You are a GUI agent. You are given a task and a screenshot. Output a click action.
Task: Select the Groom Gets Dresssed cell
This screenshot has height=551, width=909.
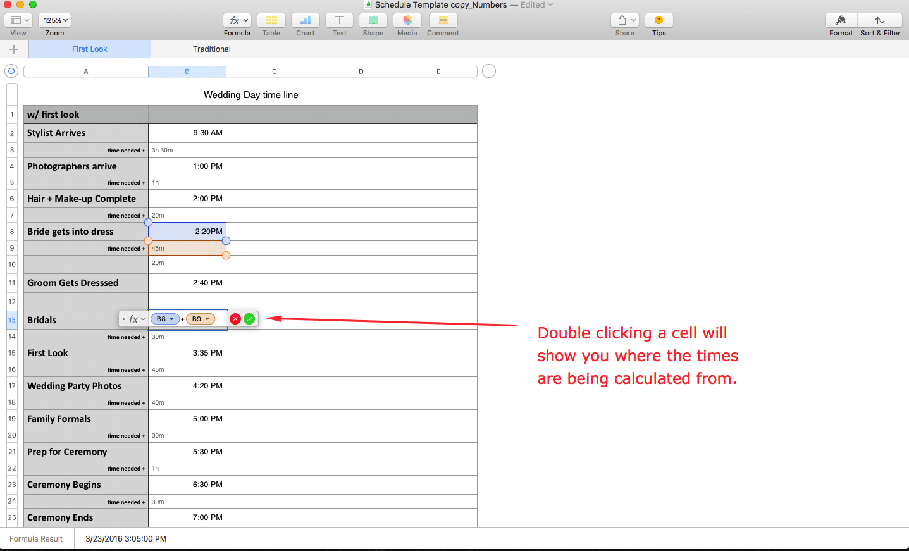(86, 283)
